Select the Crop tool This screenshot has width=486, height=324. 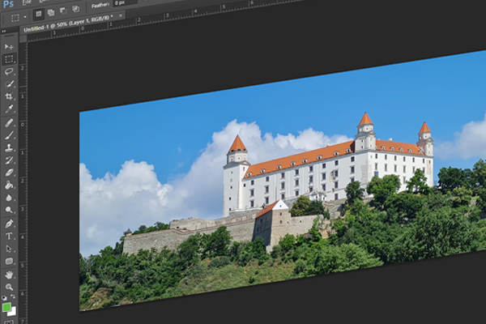9,96
